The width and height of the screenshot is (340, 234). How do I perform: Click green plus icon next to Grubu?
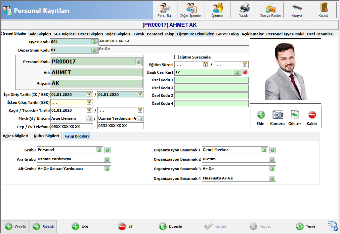[x=107, y=150]
